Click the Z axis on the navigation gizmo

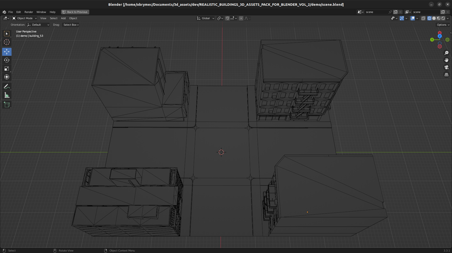point(440,36)
